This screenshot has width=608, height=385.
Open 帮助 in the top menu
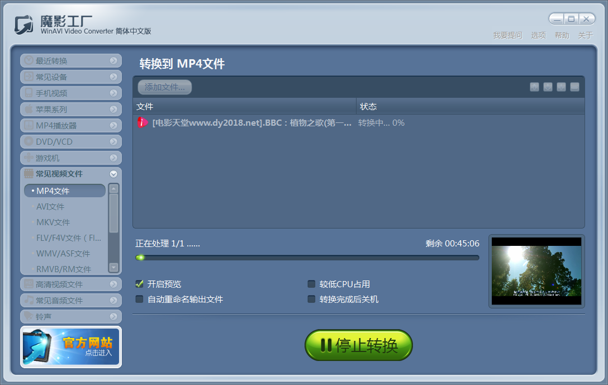[x=562, y=35]
